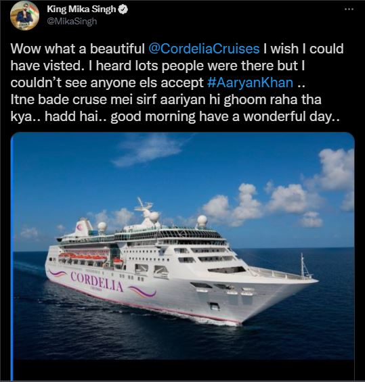Viewport: 365px width, 382px height.
Task: Click the large cloud at photo's right edge
Action: pos(335,169)
